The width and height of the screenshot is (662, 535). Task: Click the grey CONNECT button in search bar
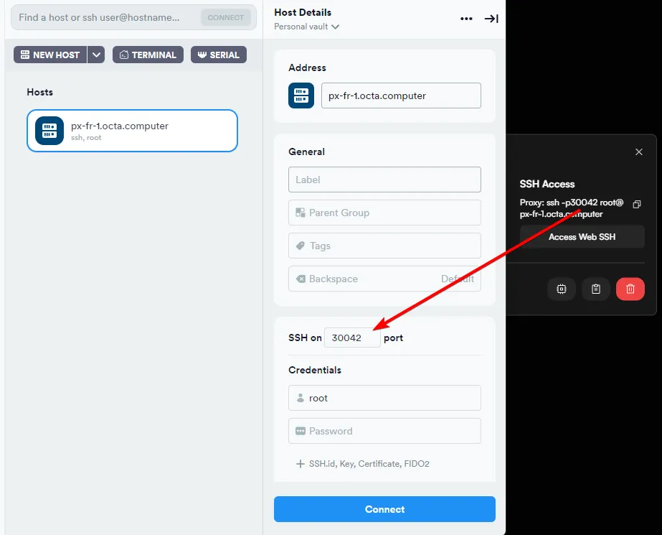point(226,18)
